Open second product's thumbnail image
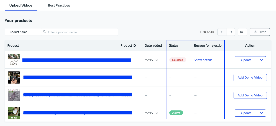276x126 pixels. point(14,77)
